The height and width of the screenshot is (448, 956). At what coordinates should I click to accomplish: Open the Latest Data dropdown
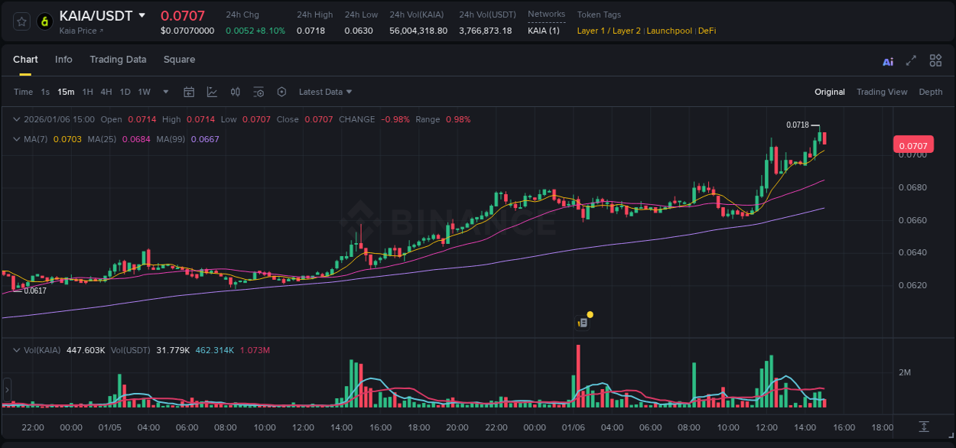click(325, 92)
